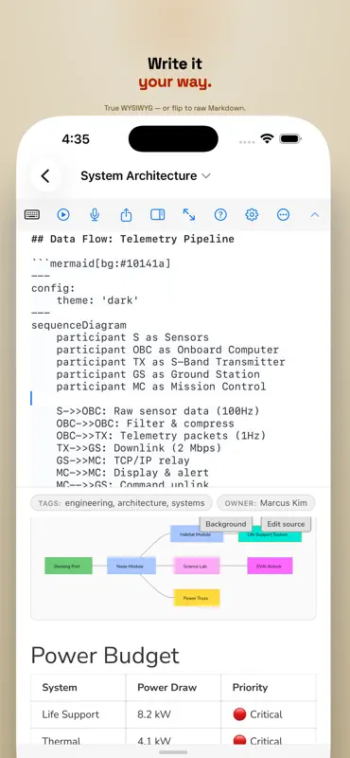This screenshot has width=350, height=758.
Task: Collapse the toolbar with the up chevron
Action: [x=315, y=215]
